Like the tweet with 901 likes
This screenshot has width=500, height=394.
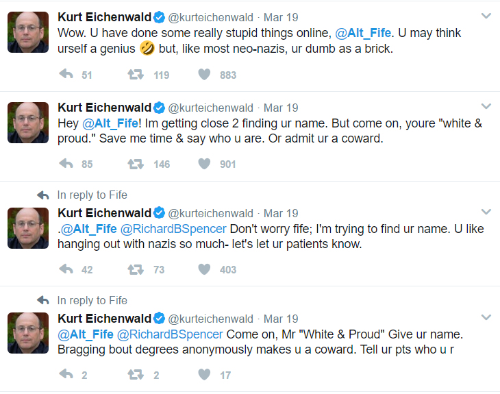pos(204,164)
